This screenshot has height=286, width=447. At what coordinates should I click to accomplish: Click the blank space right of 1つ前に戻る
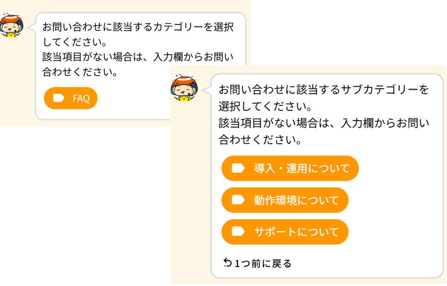click(365, 263)
